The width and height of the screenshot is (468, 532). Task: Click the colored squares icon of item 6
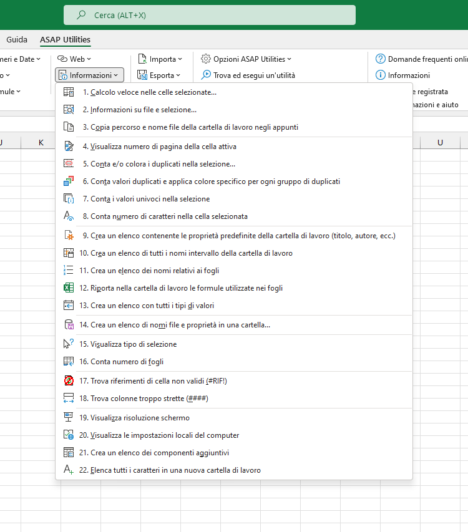pos(69,181)
